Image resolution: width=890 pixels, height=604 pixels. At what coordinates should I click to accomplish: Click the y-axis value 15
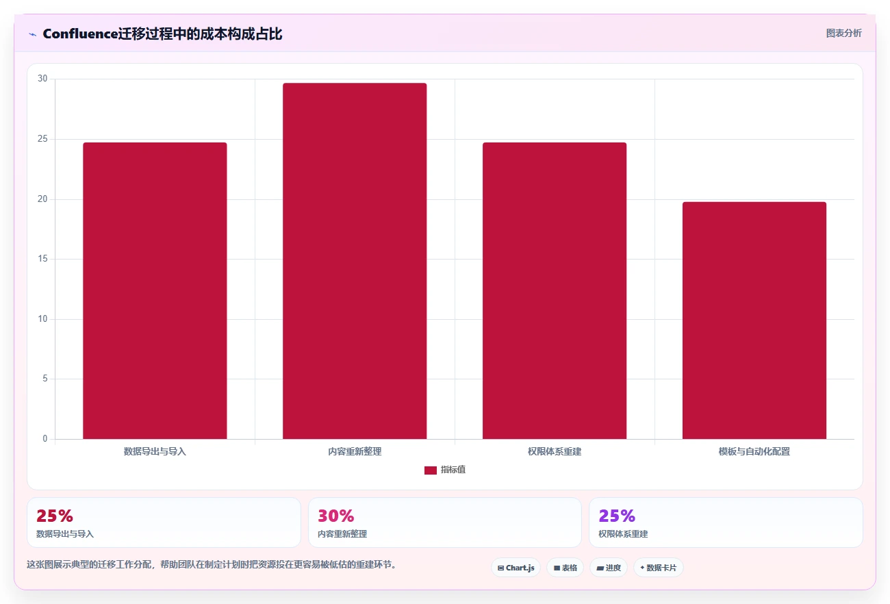click(x=42, y=259)
